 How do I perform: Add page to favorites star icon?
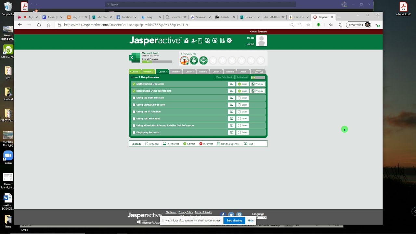308,25
